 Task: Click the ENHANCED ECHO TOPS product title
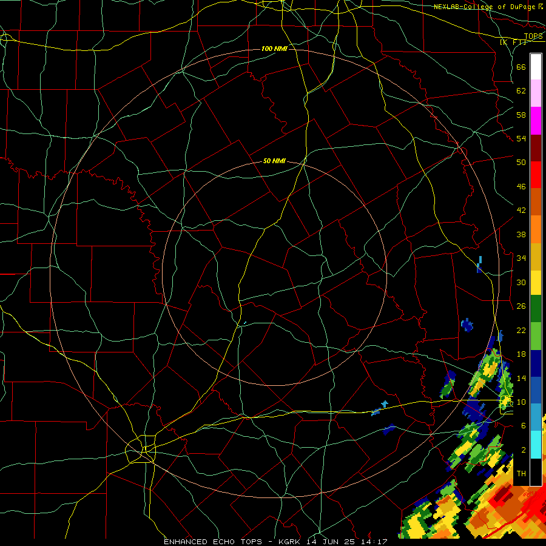click(213, 542)
